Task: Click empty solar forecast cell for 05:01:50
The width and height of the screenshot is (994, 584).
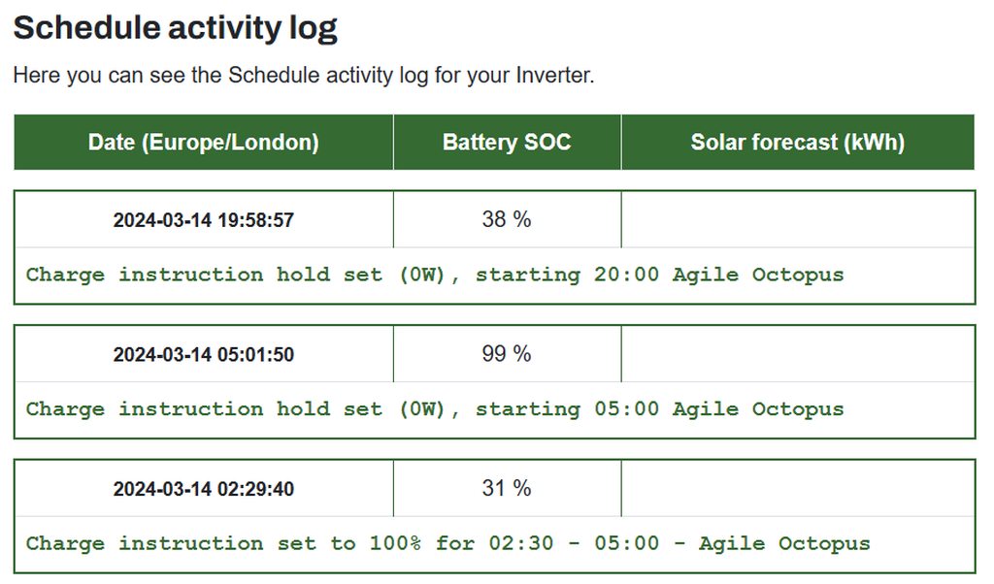Action: pyautogui.click(x=797, y=354)
